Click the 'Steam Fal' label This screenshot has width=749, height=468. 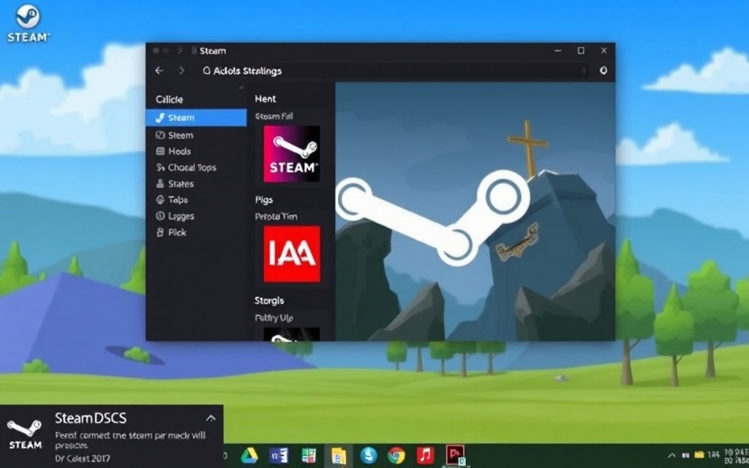274,116
